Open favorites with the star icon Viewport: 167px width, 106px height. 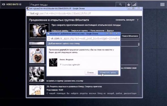129,5
